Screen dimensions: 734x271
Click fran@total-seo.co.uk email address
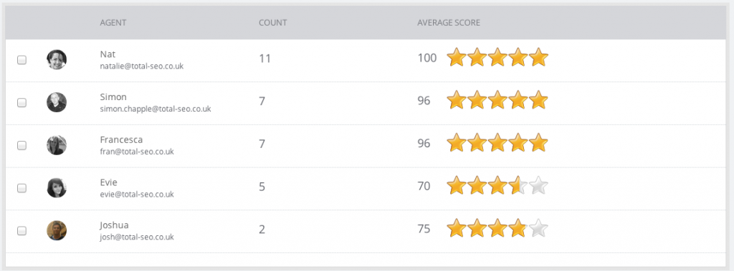coord(137,152)
